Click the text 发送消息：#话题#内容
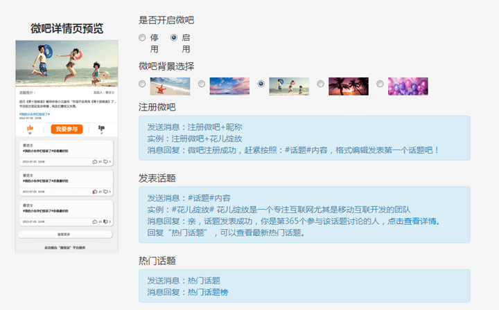 189,198
